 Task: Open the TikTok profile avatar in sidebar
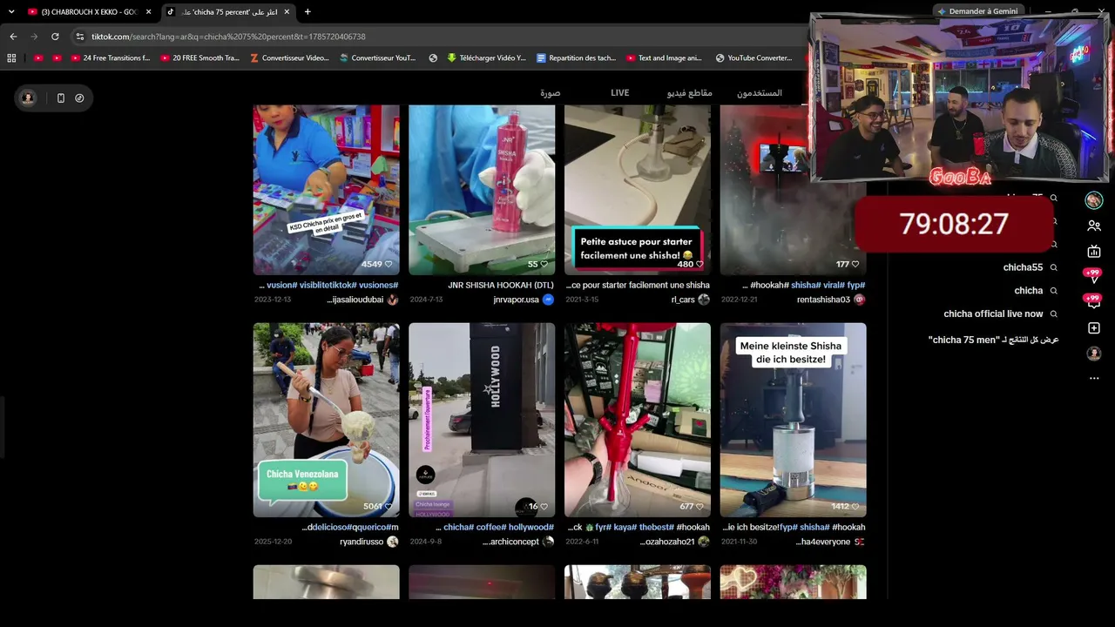point(1094,354)
